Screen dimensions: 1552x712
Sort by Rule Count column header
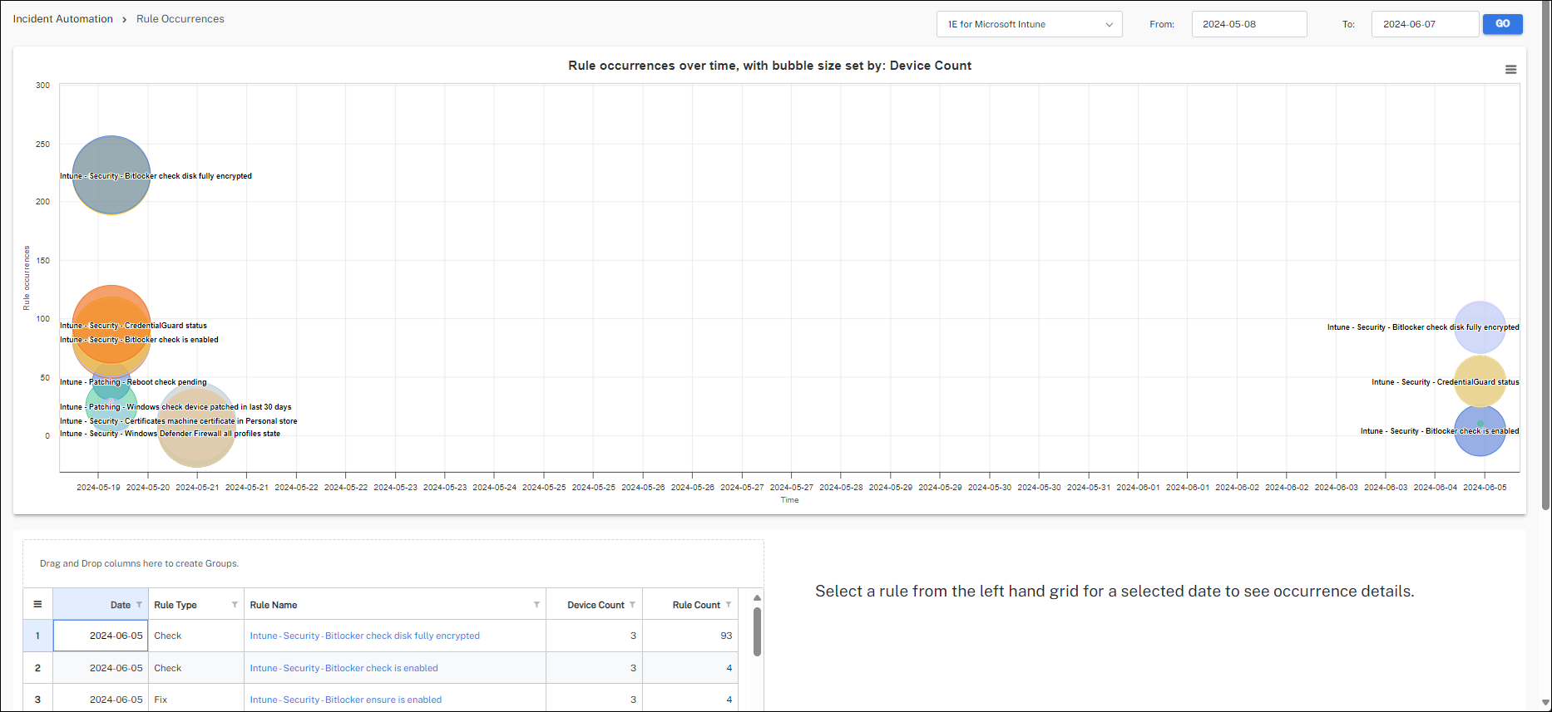(695, 605)
